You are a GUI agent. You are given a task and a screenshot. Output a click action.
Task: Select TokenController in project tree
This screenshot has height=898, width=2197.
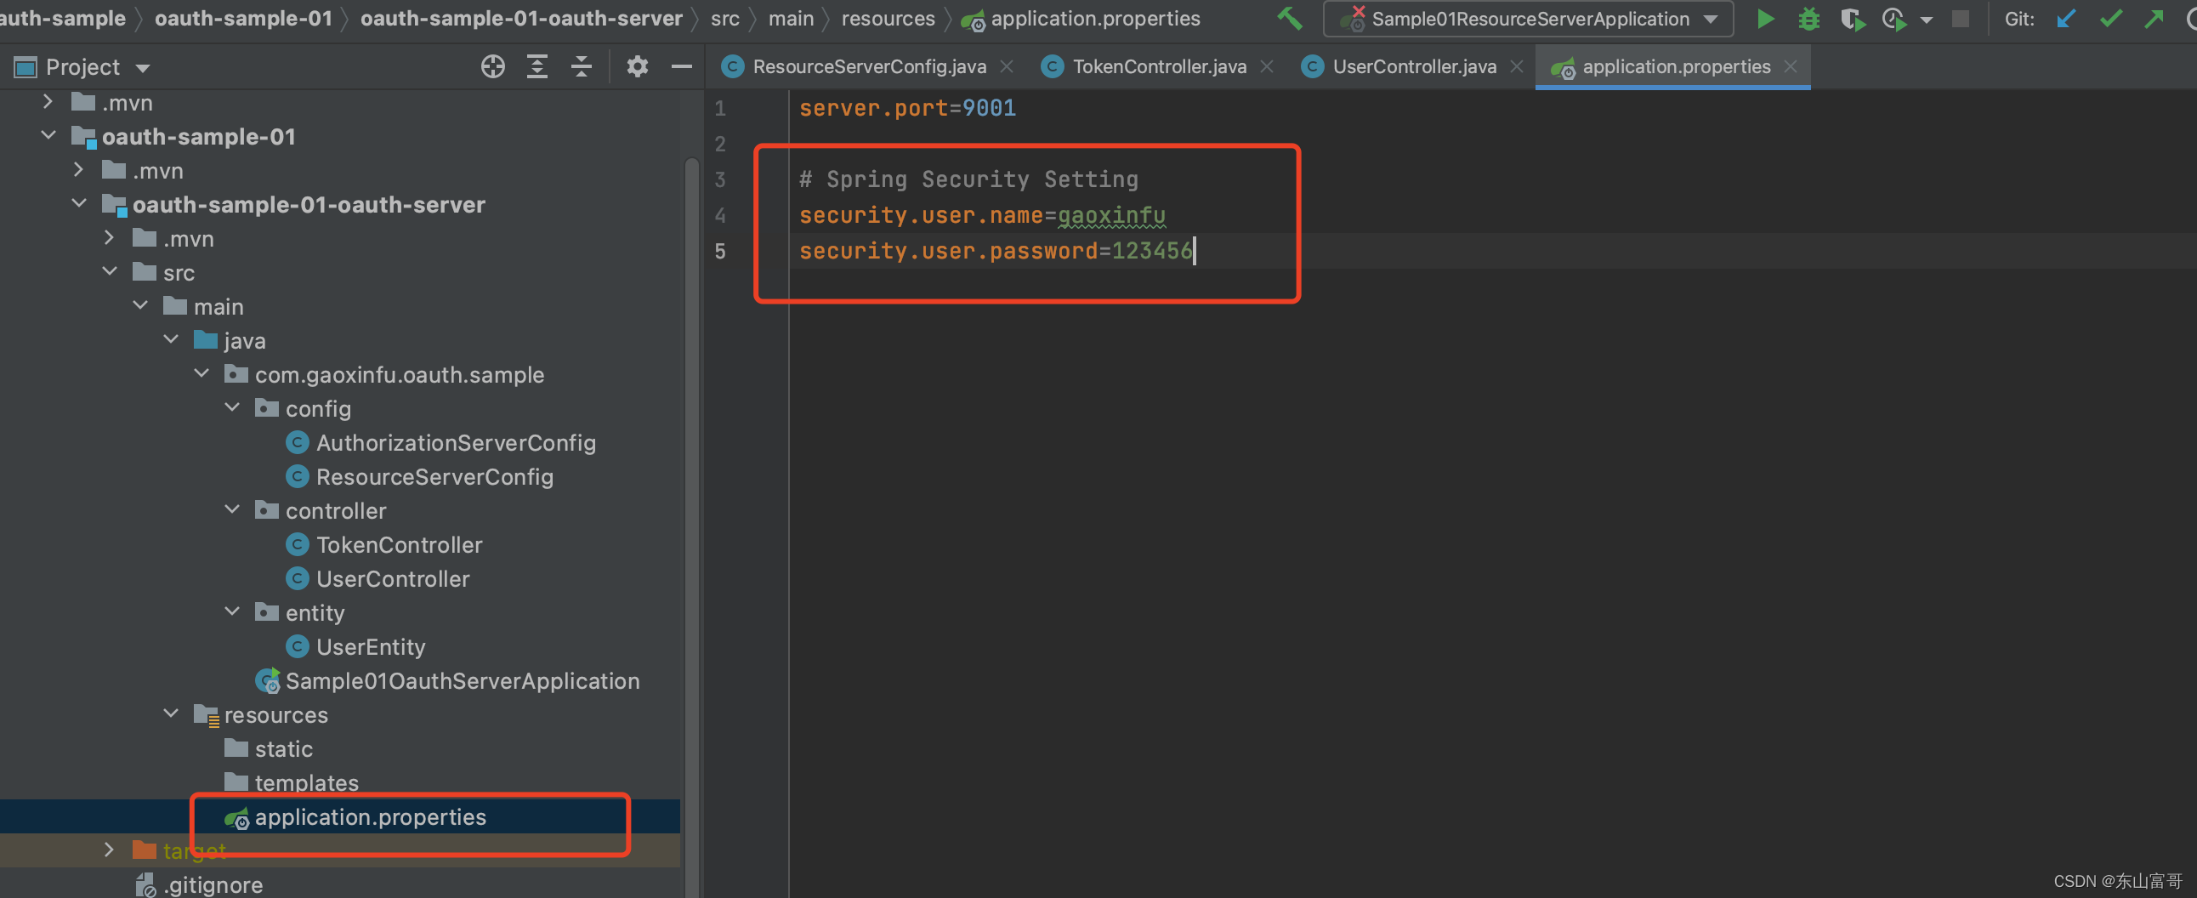[399, 545]
